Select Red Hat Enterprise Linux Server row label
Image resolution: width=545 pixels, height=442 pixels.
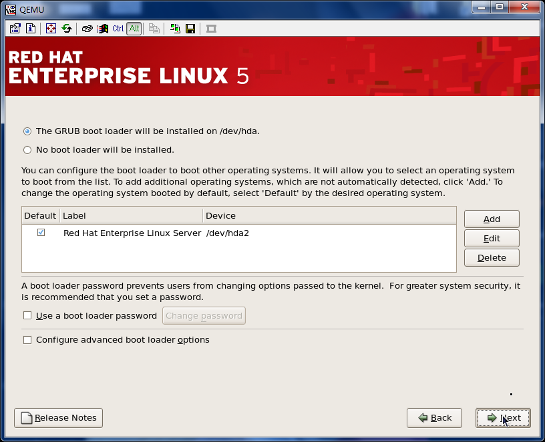pyautogui.click(x=132, y=233)
